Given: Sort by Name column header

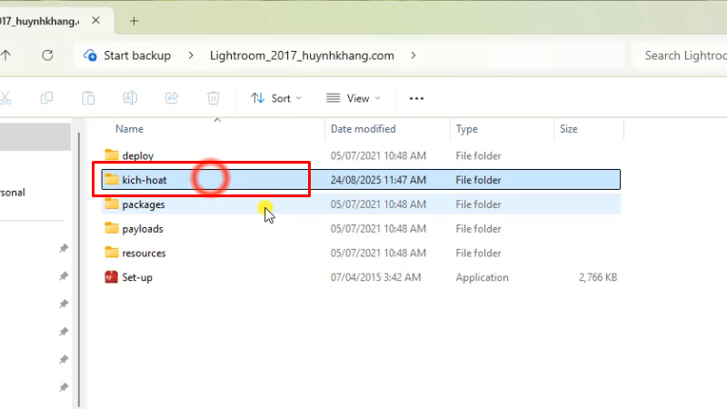Looking at the screenshot, I should (129, 129).
